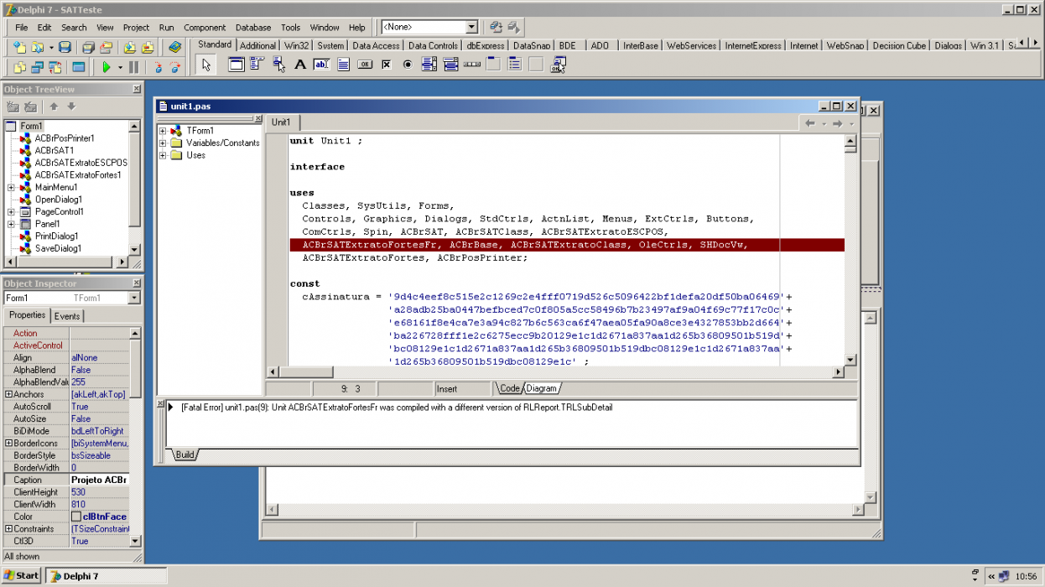Open the Form1 object selector dropdown
The image size is (1045, 587).
coord(134,298)
